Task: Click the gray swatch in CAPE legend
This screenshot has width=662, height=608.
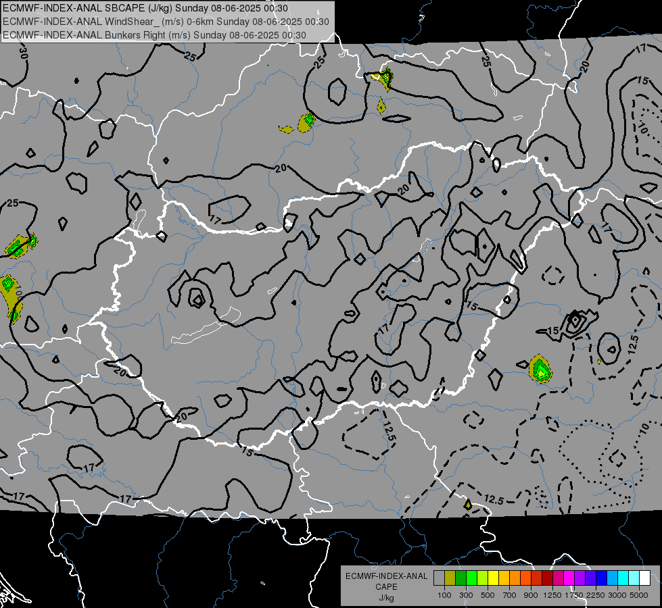Action: [x=439, y=578]
